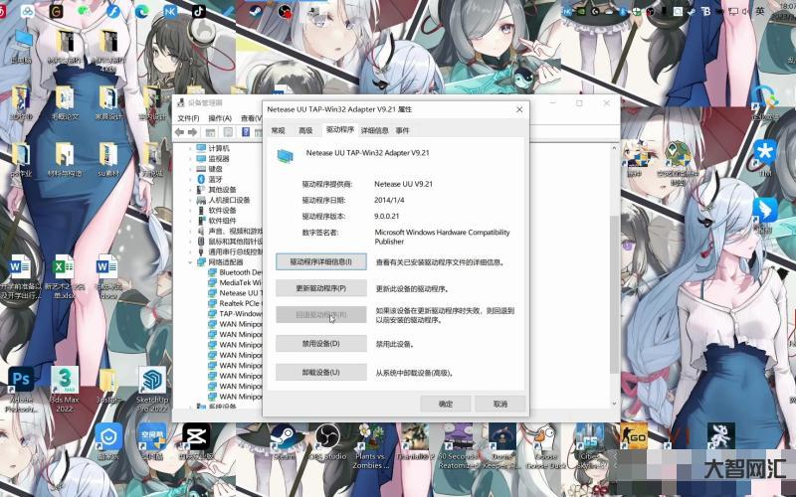796x497 pixels.
Task: Open Microsoft Edge in top taskbar
Action: [140, 11]
